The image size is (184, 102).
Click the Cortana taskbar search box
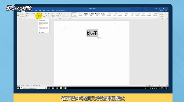[34, 88]
